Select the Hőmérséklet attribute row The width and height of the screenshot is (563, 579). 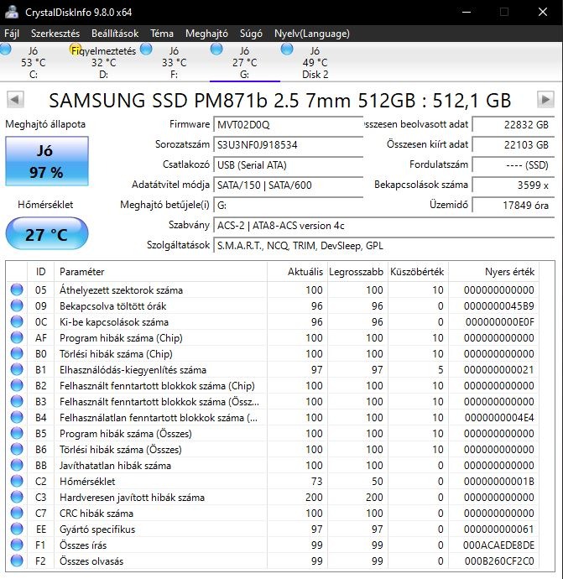273,481
